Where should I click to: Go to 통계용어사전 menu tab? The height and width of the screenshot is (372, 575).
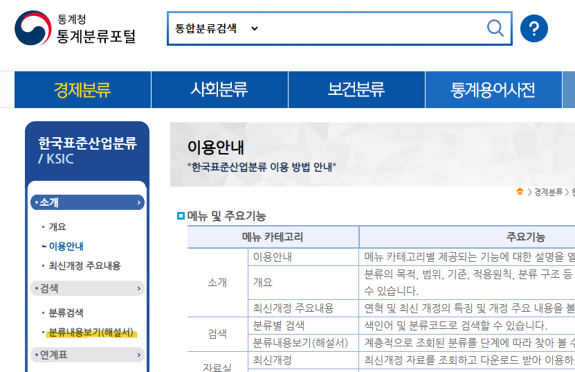point(493,90)
